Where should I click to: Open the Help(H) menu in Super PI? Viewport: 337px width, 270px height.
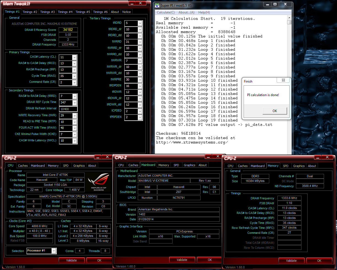click(x=204, y=12)
